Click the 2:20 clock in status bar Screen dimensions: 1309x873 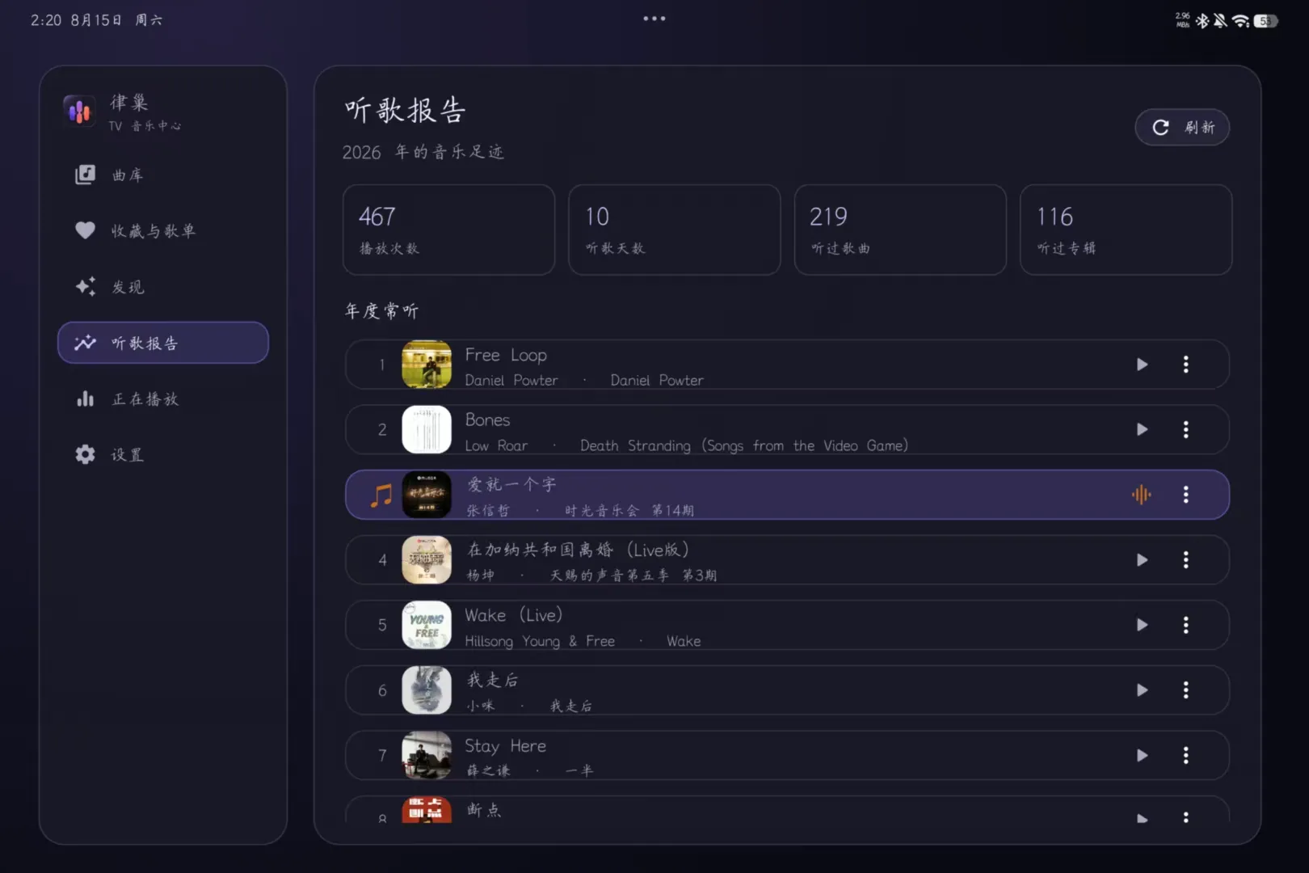46,20
